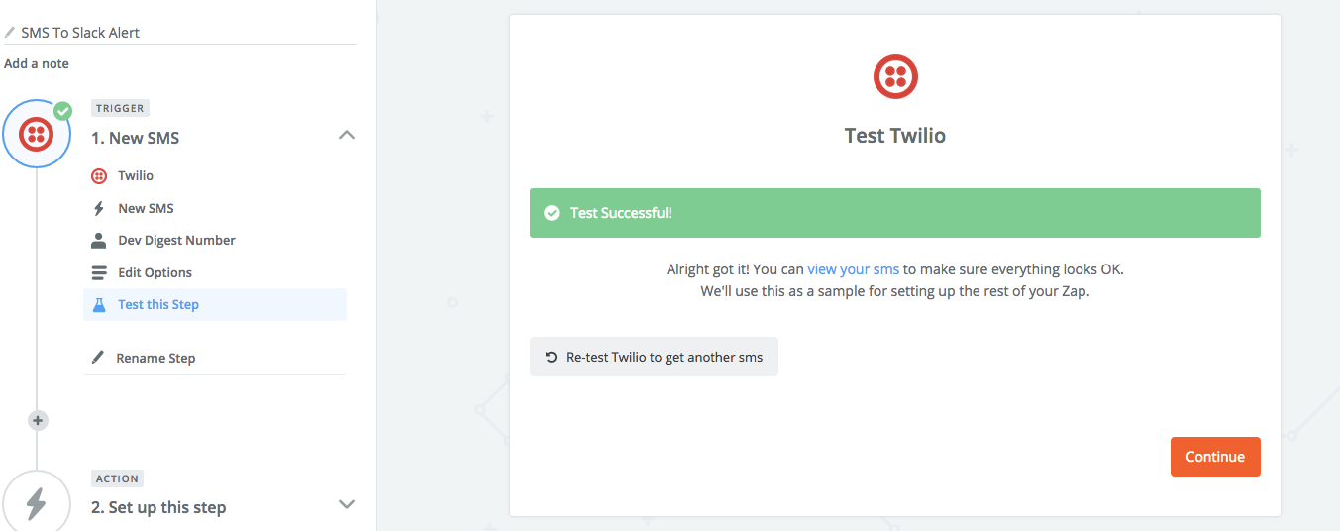Viewport: 1340px width, 531px height.
Task: Collapse the New SMS trigger step
Action: click(347, 135)
